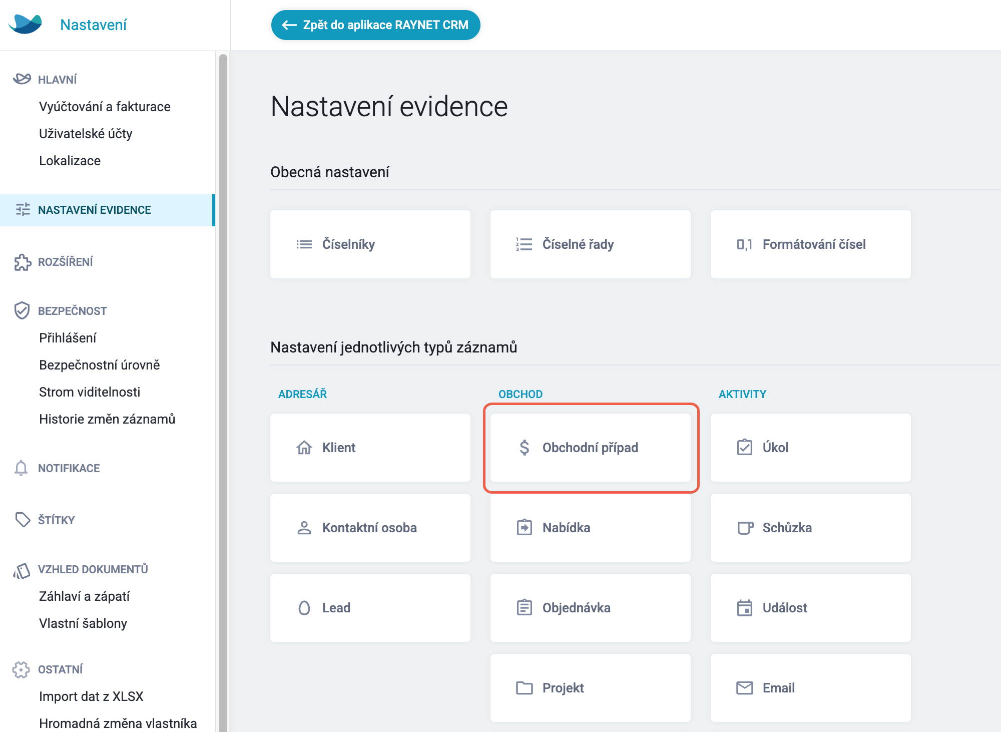Open Uživatelské účty in the sidebar

[x=86, y=134]
